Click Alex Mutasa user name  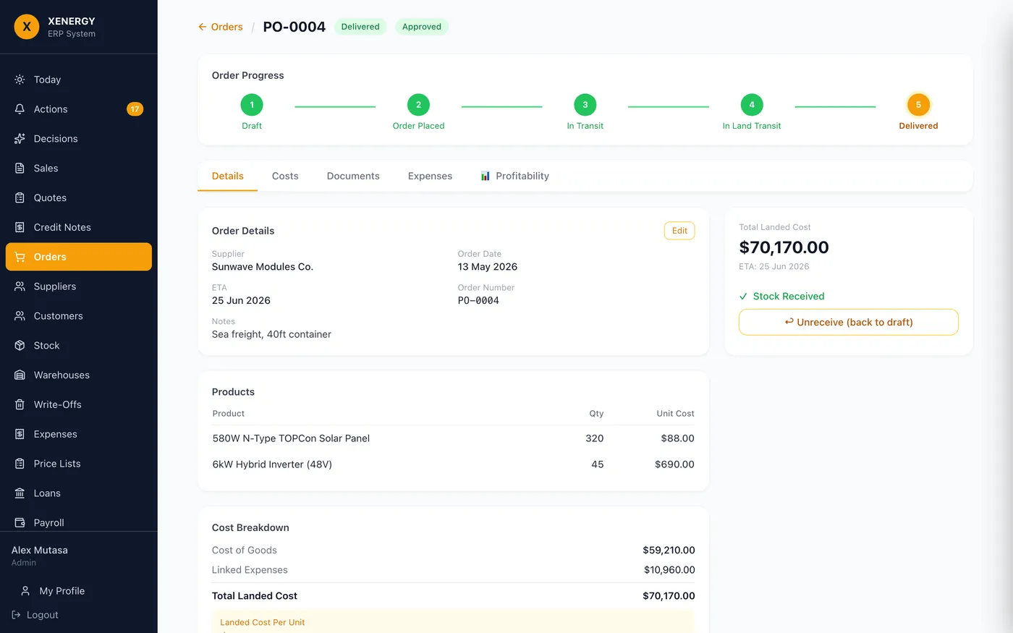pyautogui.click(x=40, y=551)
